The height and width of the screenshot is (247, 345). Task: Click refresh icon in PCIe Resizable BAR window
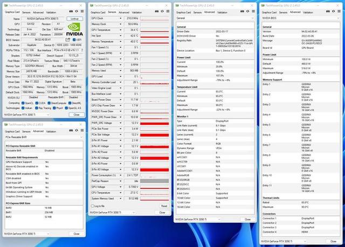[77, 130]
